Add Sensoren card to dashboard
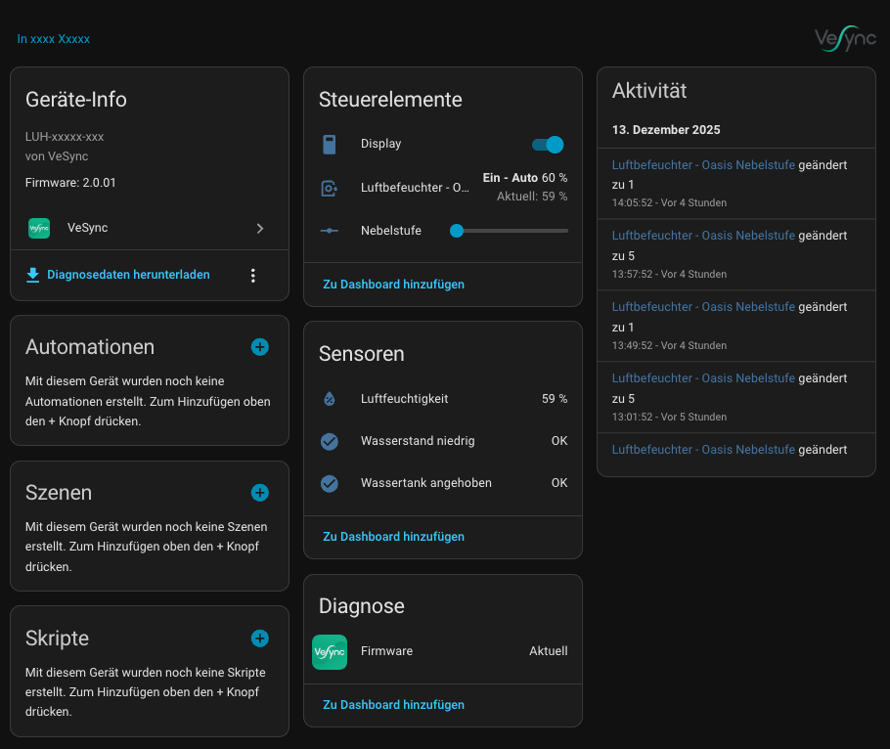The height and width of the screenshot is (749, 890). tap(393, 537)
